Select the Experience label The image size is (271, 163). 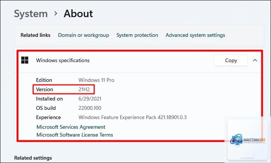pos(48,118)
